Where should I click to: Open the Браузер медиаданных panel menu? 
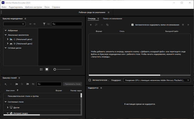[25, 19]
